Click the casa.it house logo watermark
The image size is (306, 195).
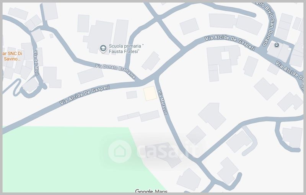click(120, 151)
